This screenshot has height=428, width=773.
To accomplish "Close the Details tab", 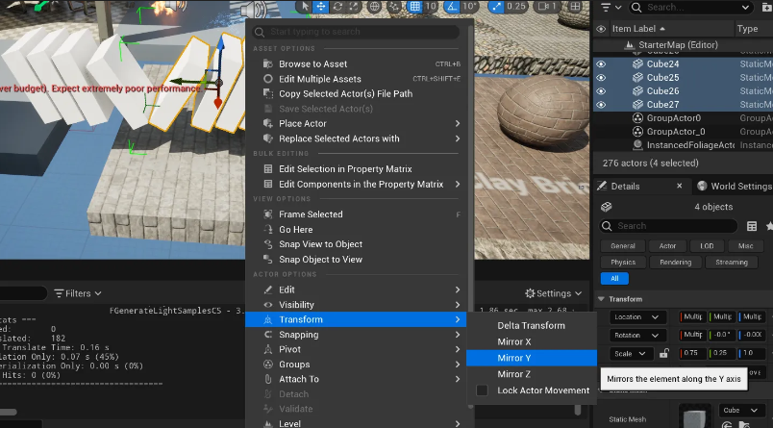I will (x=680, y=186).
